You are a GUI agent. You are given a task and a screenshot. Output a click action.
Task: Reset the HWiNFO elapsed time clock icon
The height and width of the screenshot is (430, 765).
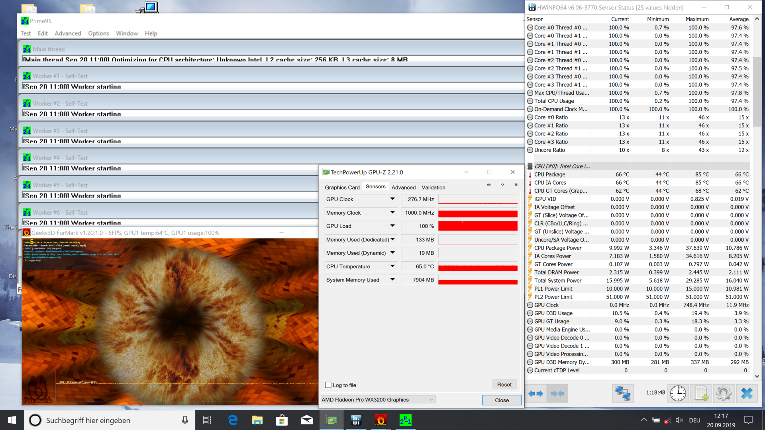678,393
